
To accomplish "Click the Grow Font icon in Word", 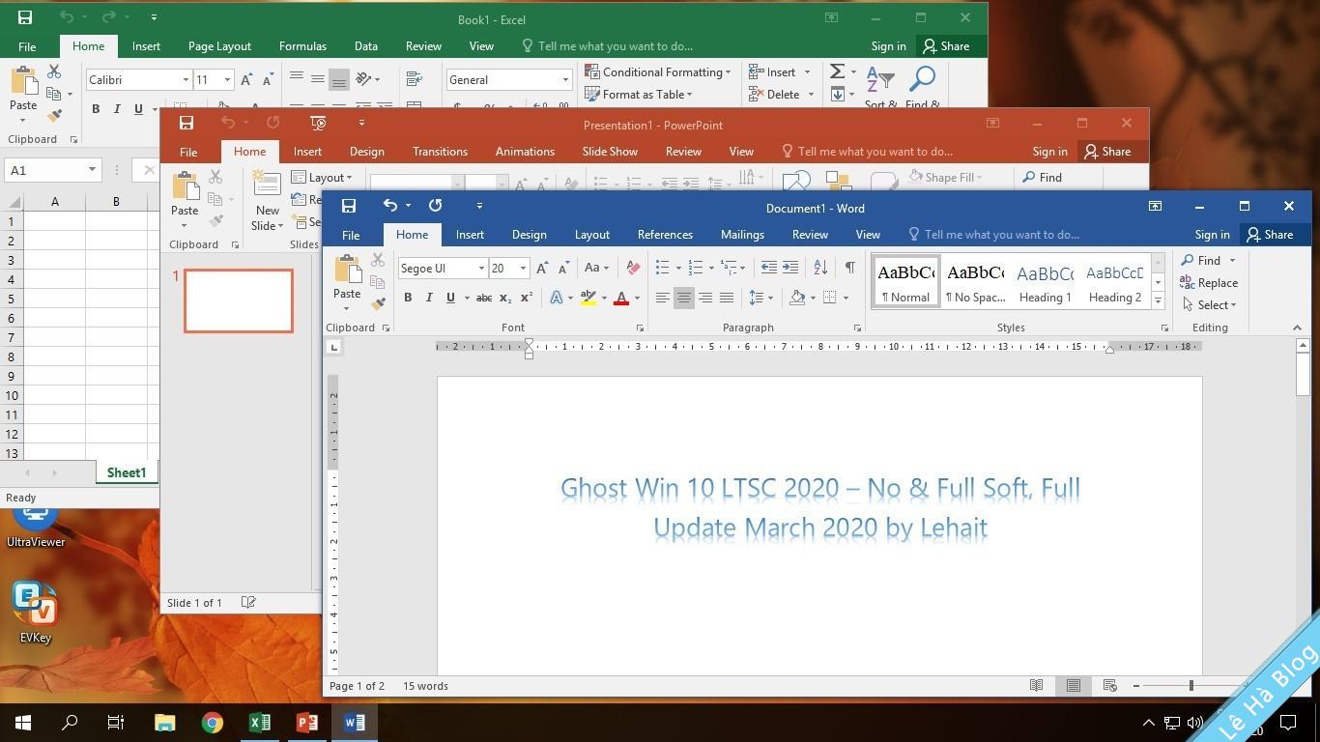I will (x=542, y=268).
